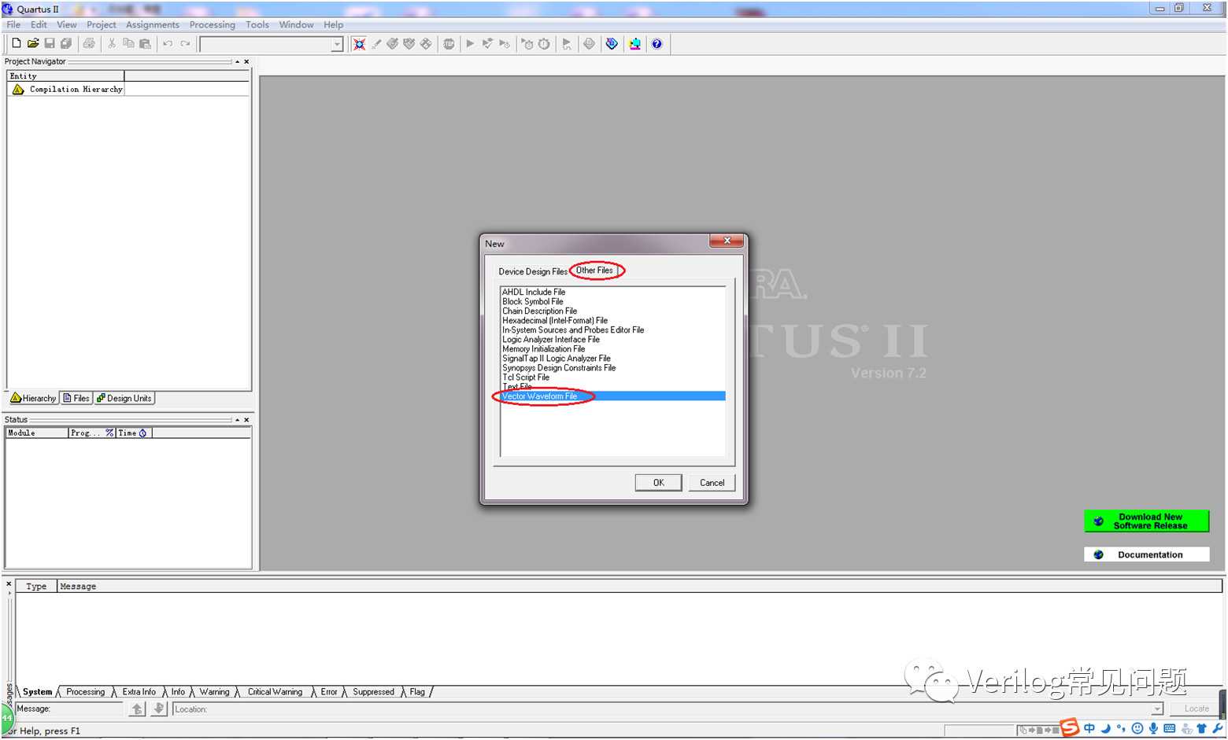Open the Assignments menu
This screenshot has width=1228, height=740.
point(153,24)
